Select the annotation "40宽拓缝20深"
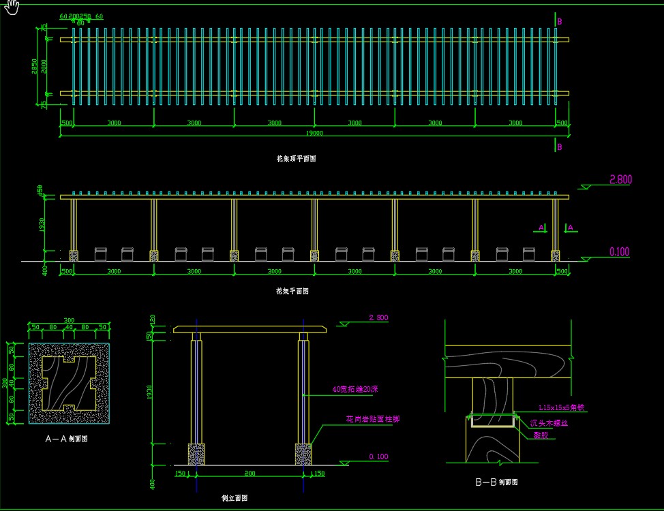664x511 pixels. pos(355,389)
